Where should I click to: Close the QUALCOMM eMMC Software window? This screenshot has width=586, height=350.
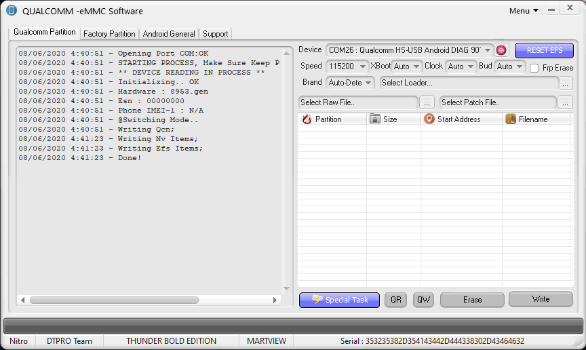tap(570, 8)
